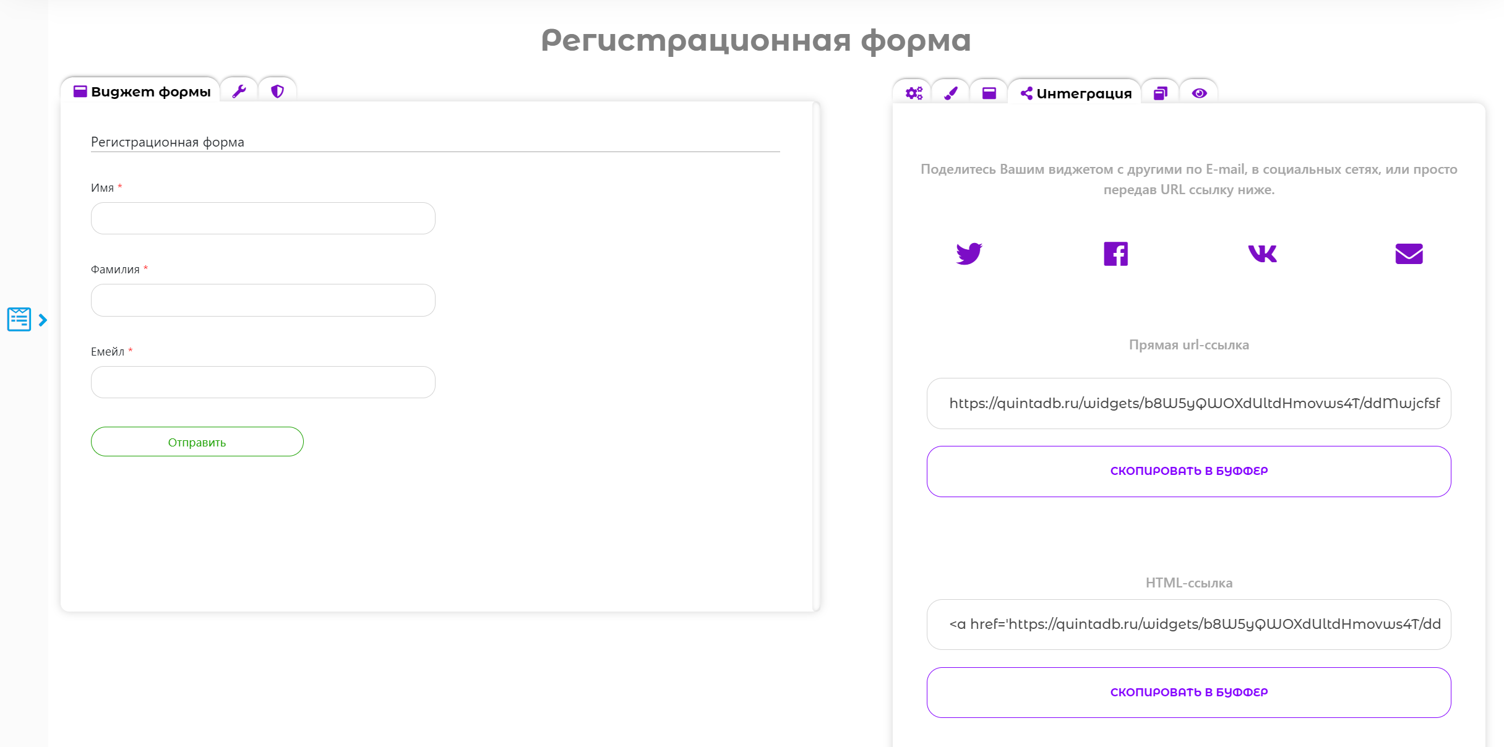
Task: Open the form layout tab beside Интеграция
Action: click(989, 93)
